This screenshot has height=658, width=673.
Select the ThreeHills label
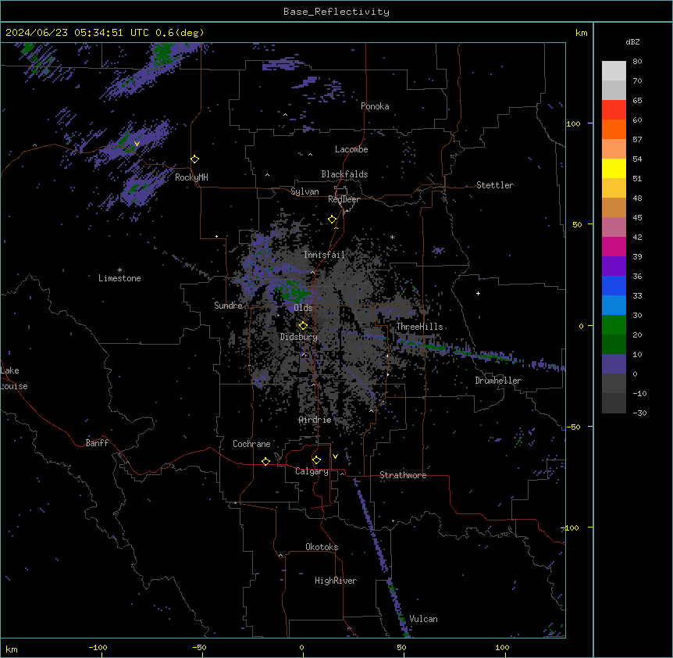[419, 327]
